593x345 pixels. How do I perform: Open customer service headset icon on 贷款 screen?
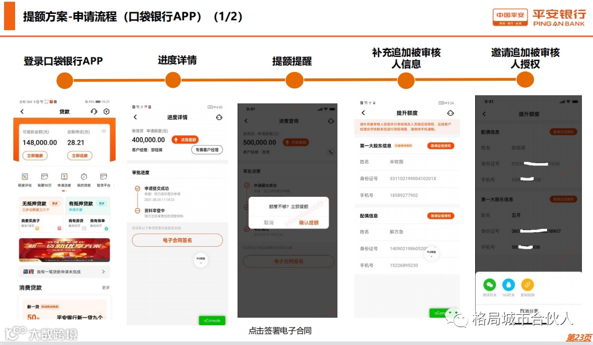tap(94, 112)
